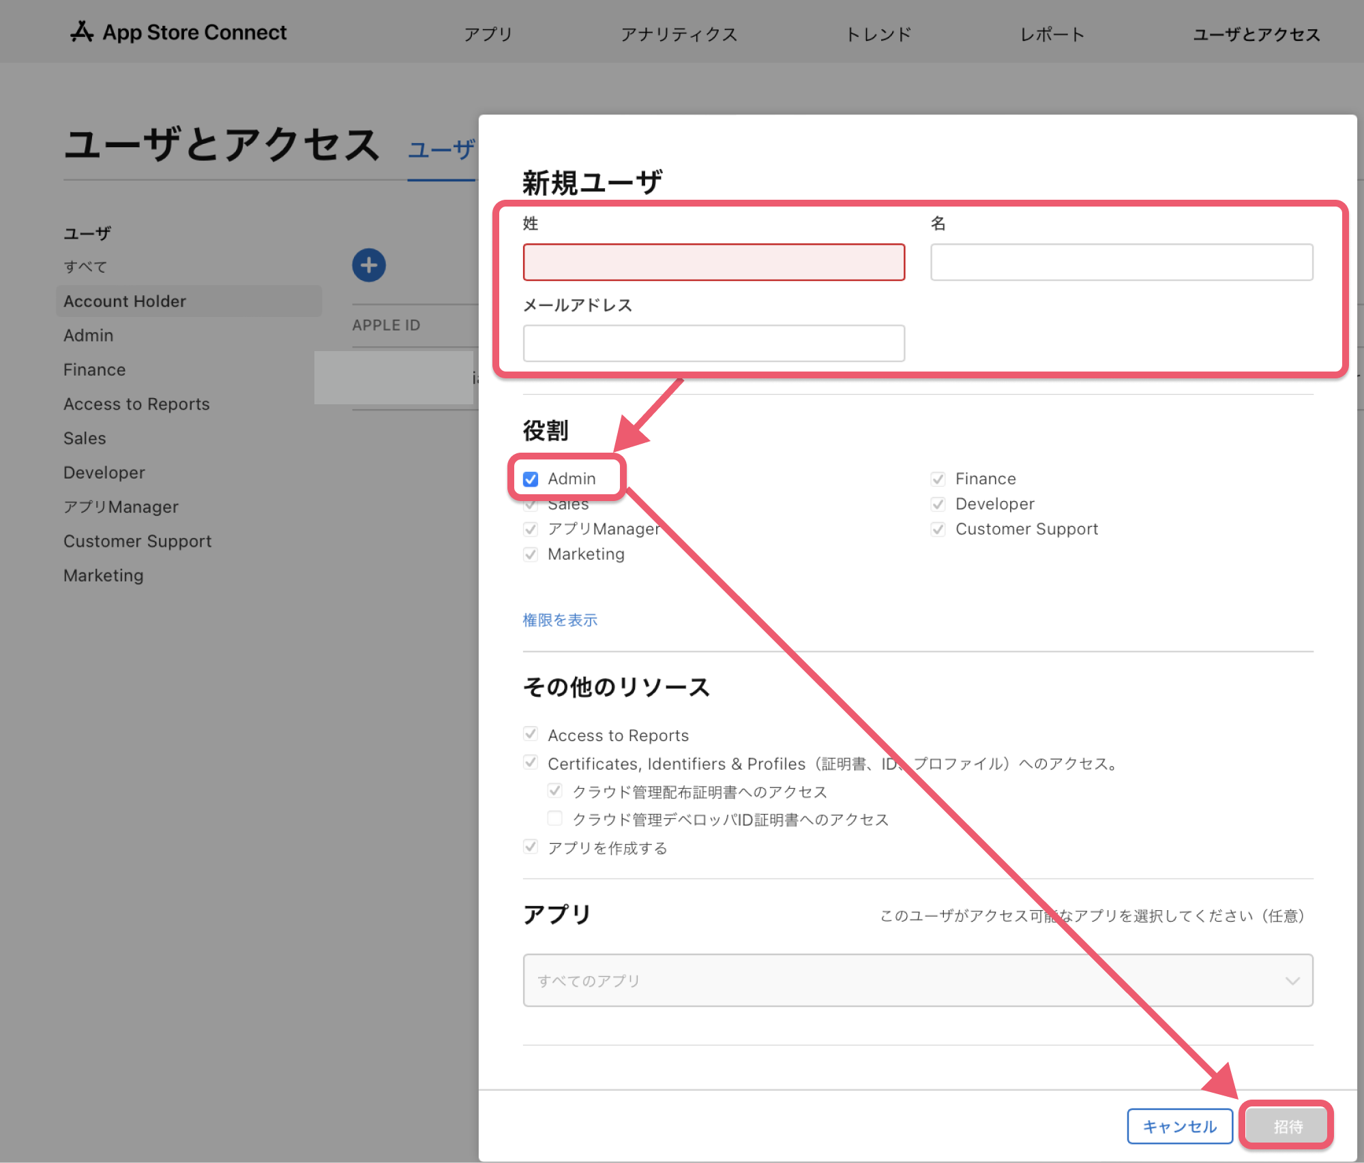Click the 権限を表示 link
Image resolution: width=1364 pixels, height=1163 pixels.
coord(560,620)
